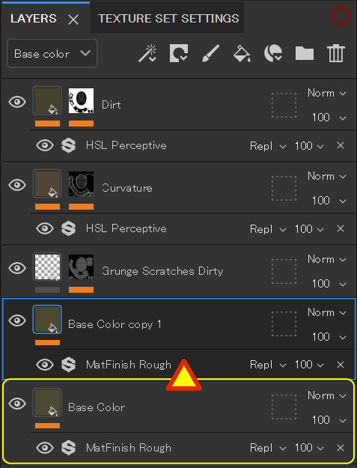Delete the selected layer with trash icon
Screen dimensions: 357x468
(336, 53)
